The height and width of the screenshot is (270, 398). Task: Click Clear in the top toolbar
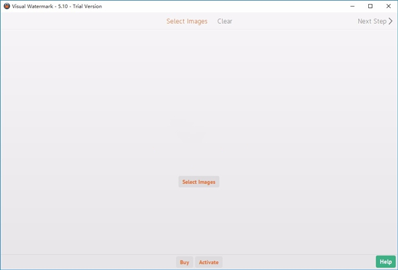point(225,21)
